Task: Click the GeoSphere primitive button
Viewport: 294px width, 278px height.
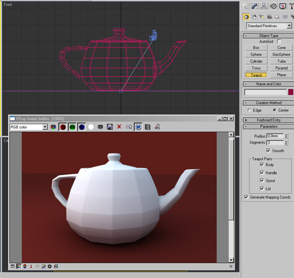Action: (x=281, y=54)
